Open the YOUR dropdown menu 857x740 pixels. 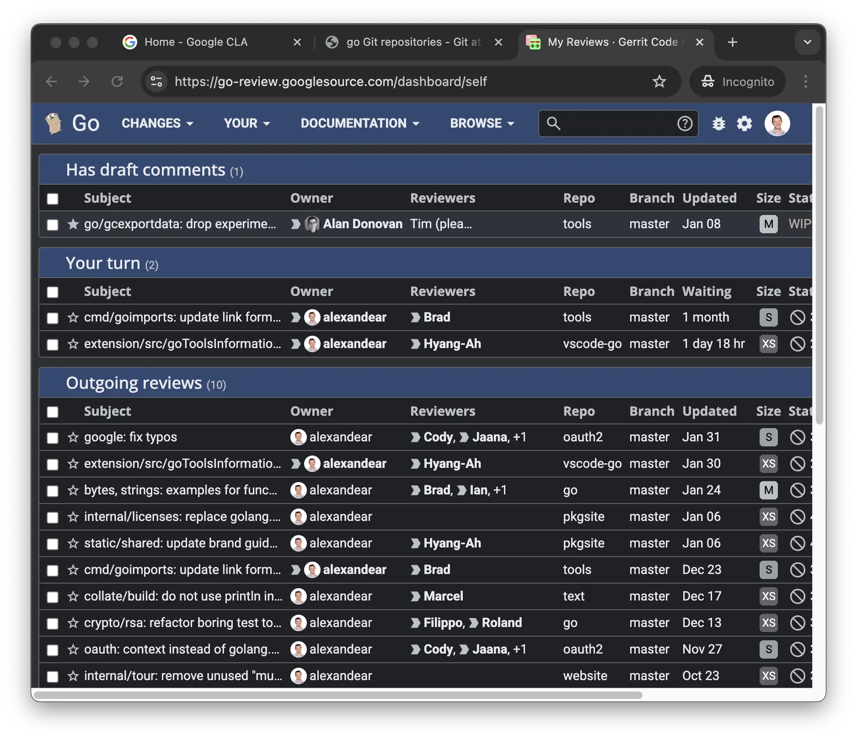click(247, 123)
